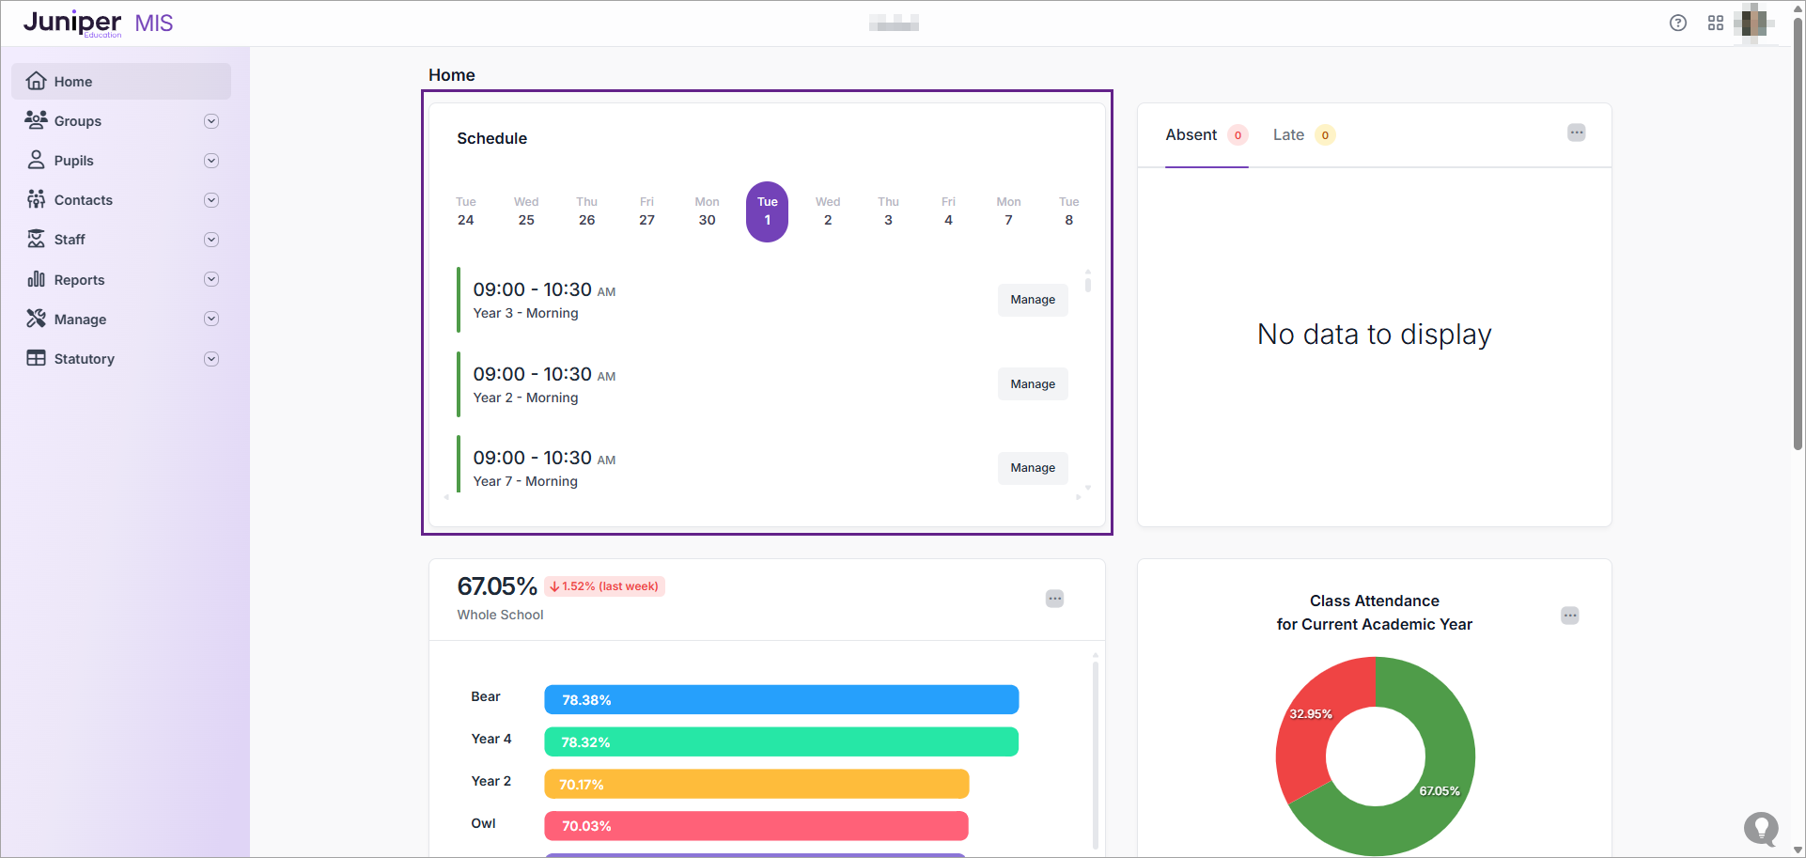
Task: Select the Home icon in the sidebar
Action: (x=36, y=81)
